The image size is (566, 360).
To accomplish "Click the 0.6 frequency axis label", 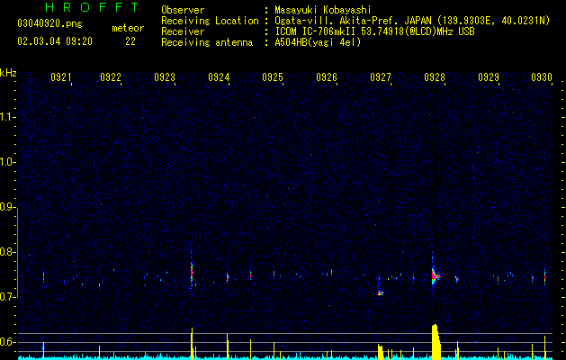I will pyautogui.click(x=8, y=342).
